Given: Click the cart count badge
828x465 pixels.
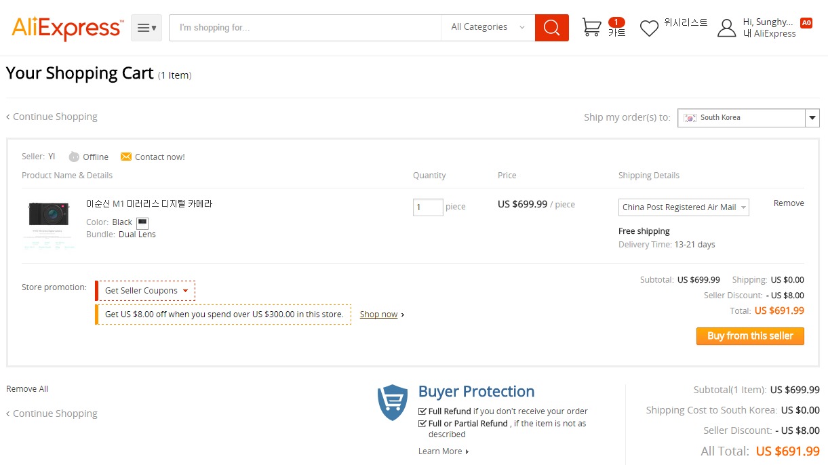Looking at the screenshot, I should [x=616, y=22].
